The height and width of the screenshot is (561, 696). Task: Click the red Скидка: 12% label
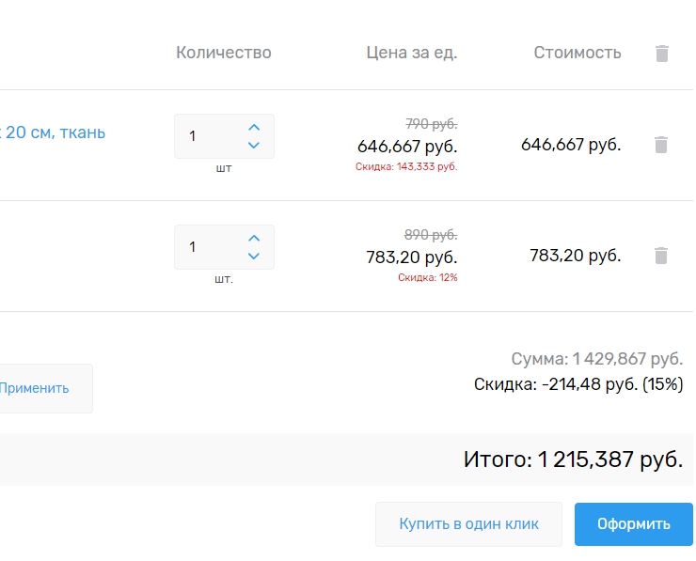(427, 277)
